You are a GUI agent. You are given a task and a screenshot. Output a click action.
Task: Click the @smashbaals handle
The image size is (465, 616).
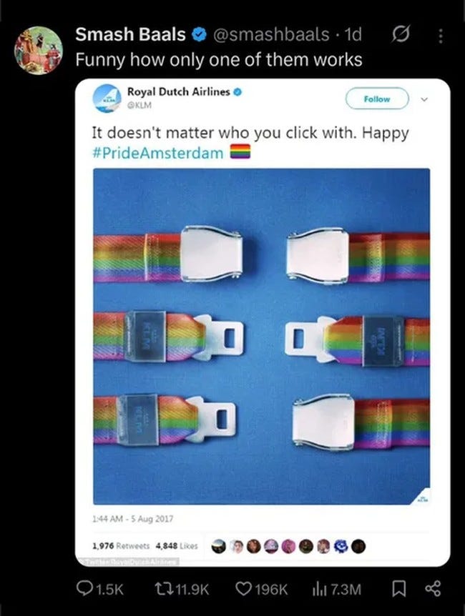[x=271, y=34]
